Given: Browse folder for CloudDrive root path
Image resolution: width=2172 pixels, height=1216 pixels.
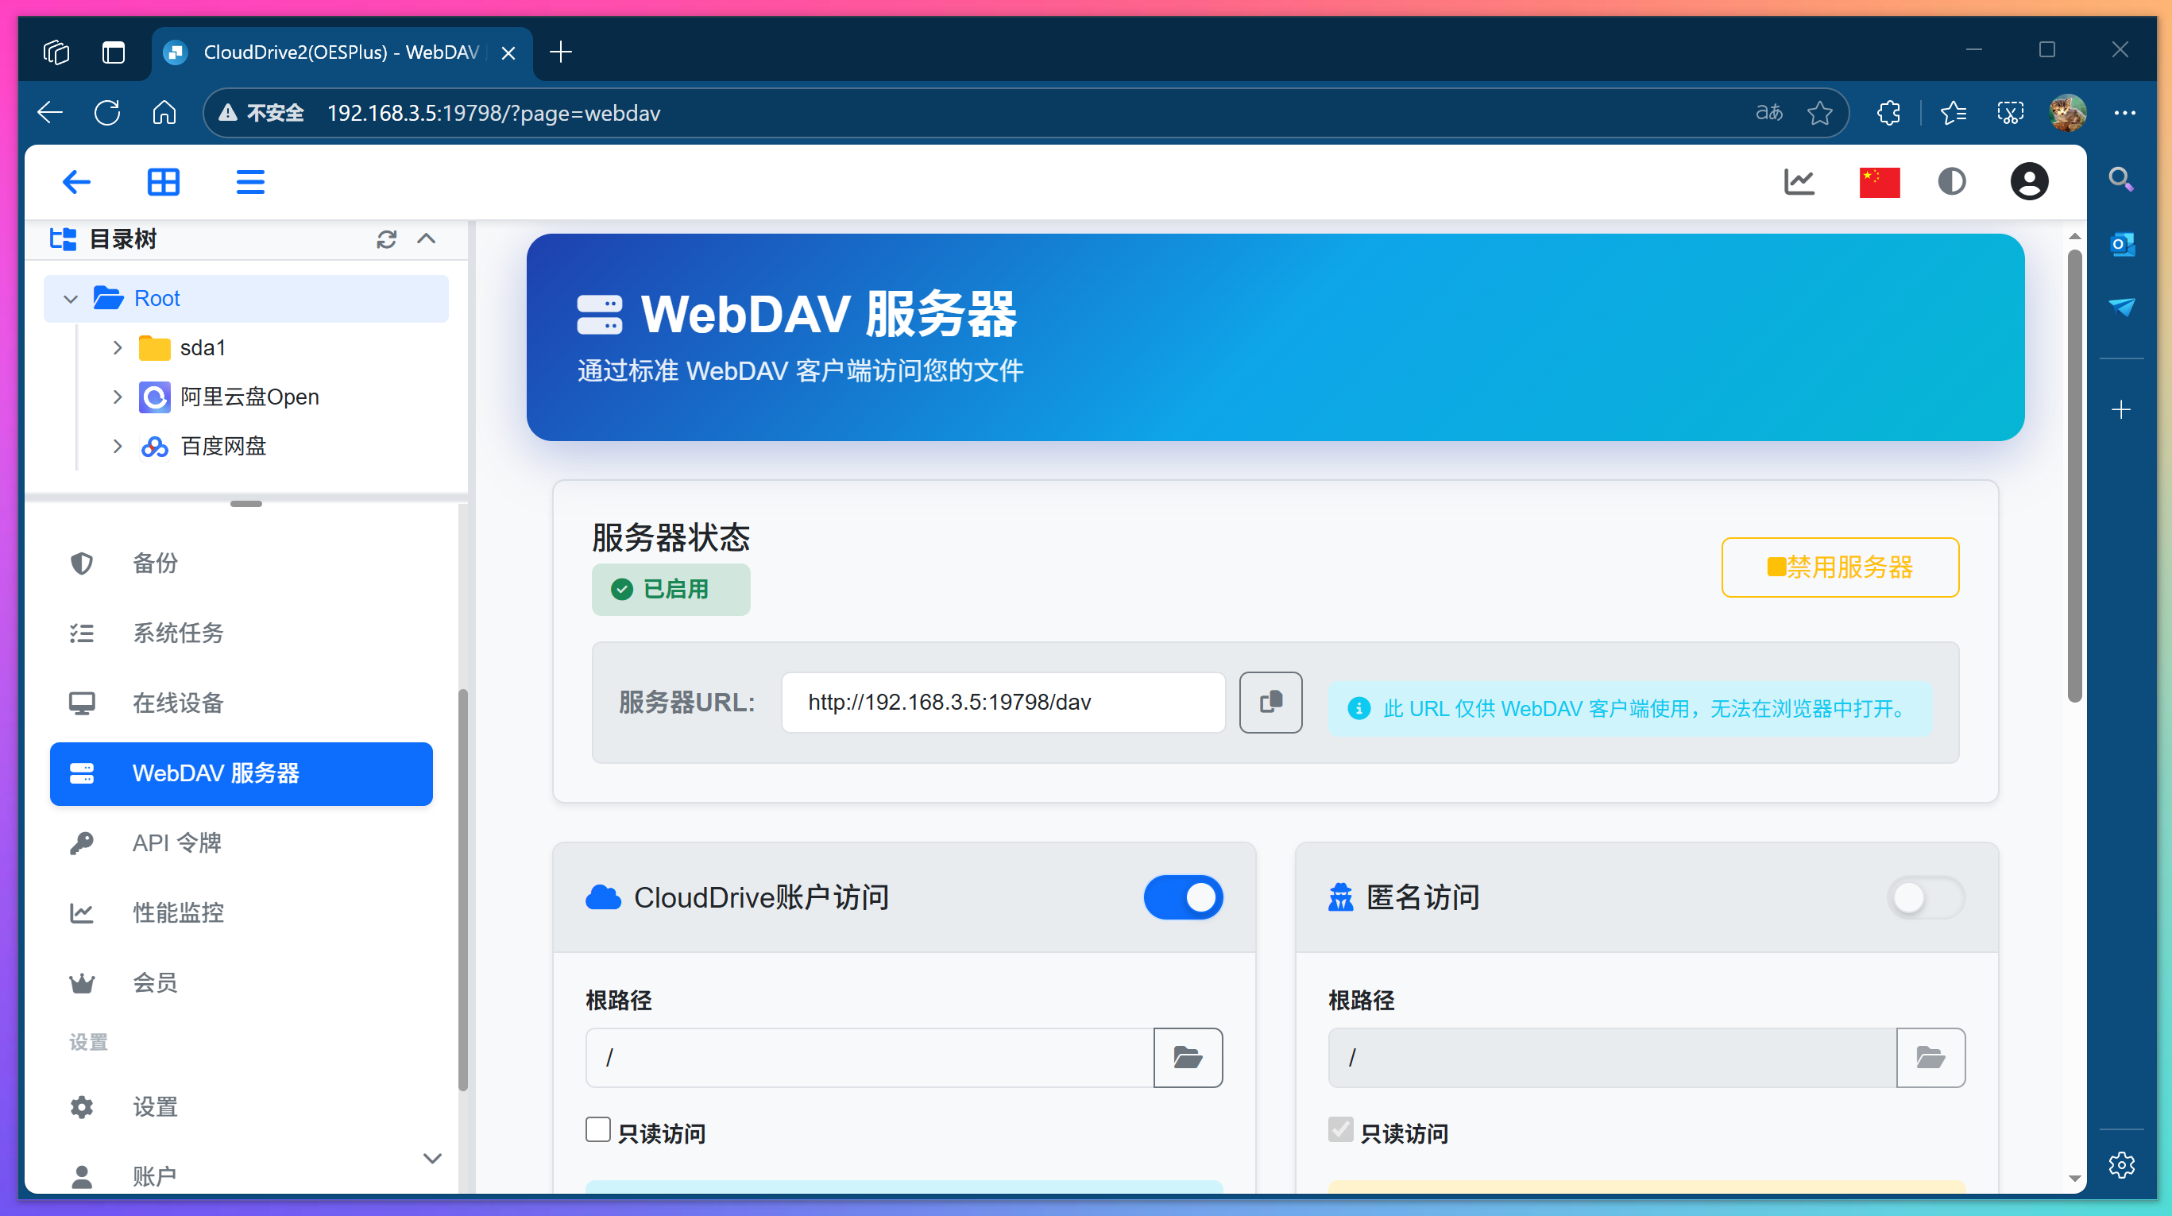Looking at the screenshot, I should (1187, 1058).
